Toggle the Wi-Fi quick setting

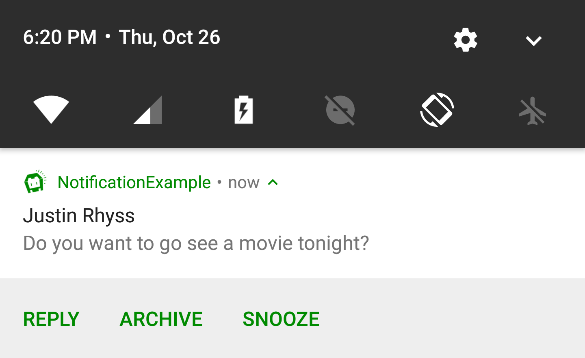click(x=51, y=109)
